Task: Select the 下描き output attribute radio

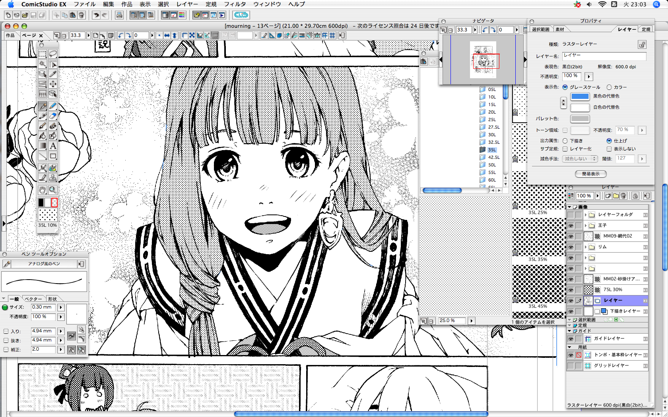Action: point(565,141)
